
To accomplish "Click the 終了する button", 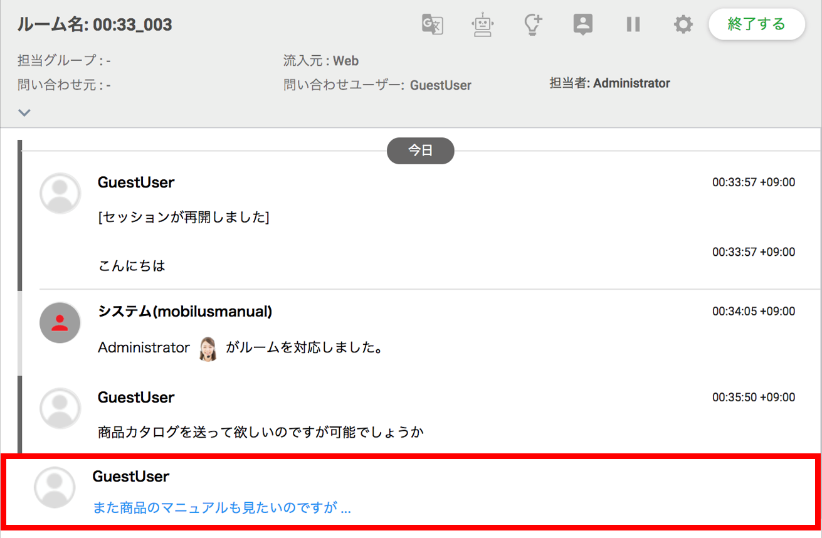I will point(757,24).
